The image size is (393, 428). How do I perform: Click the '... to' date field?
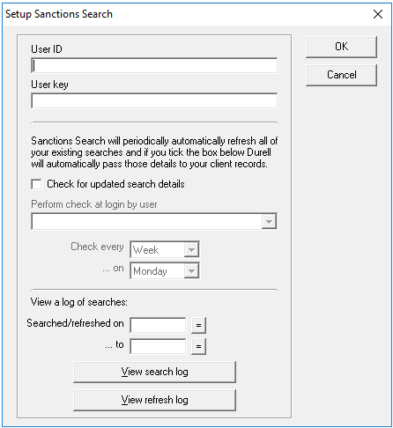click(x=158, y=346)
